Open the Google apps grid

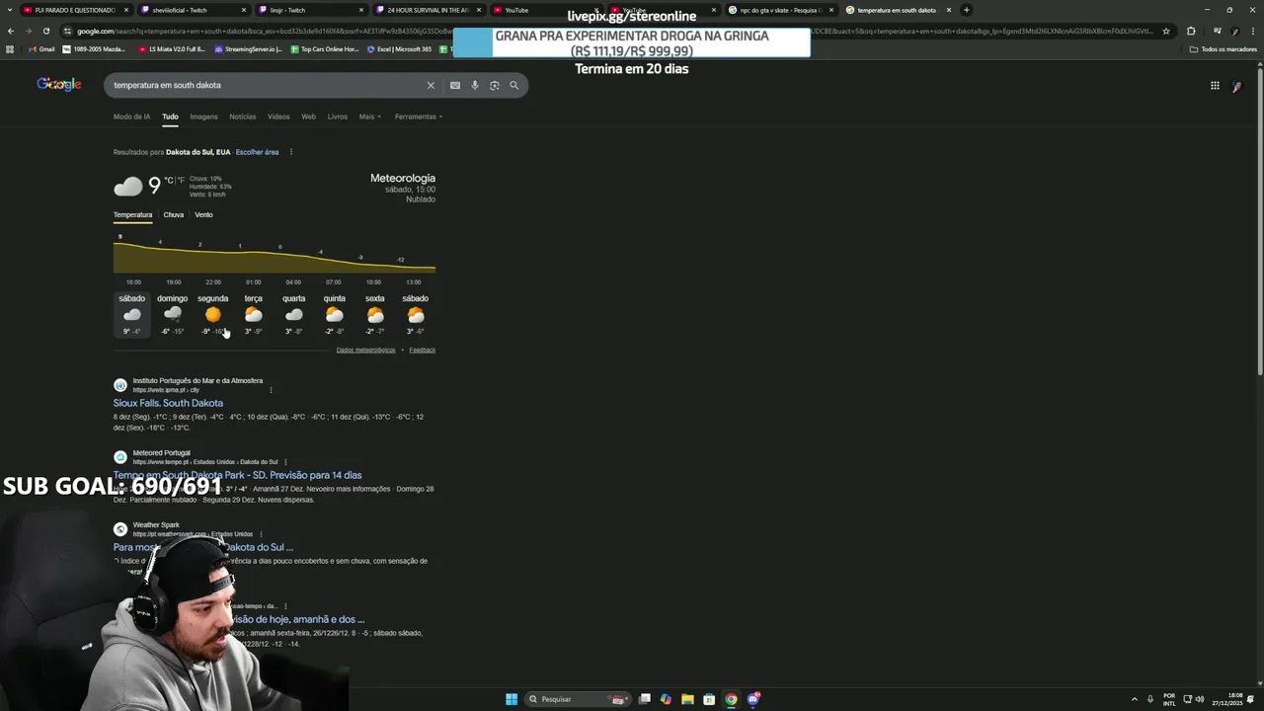coord(1215,86)
